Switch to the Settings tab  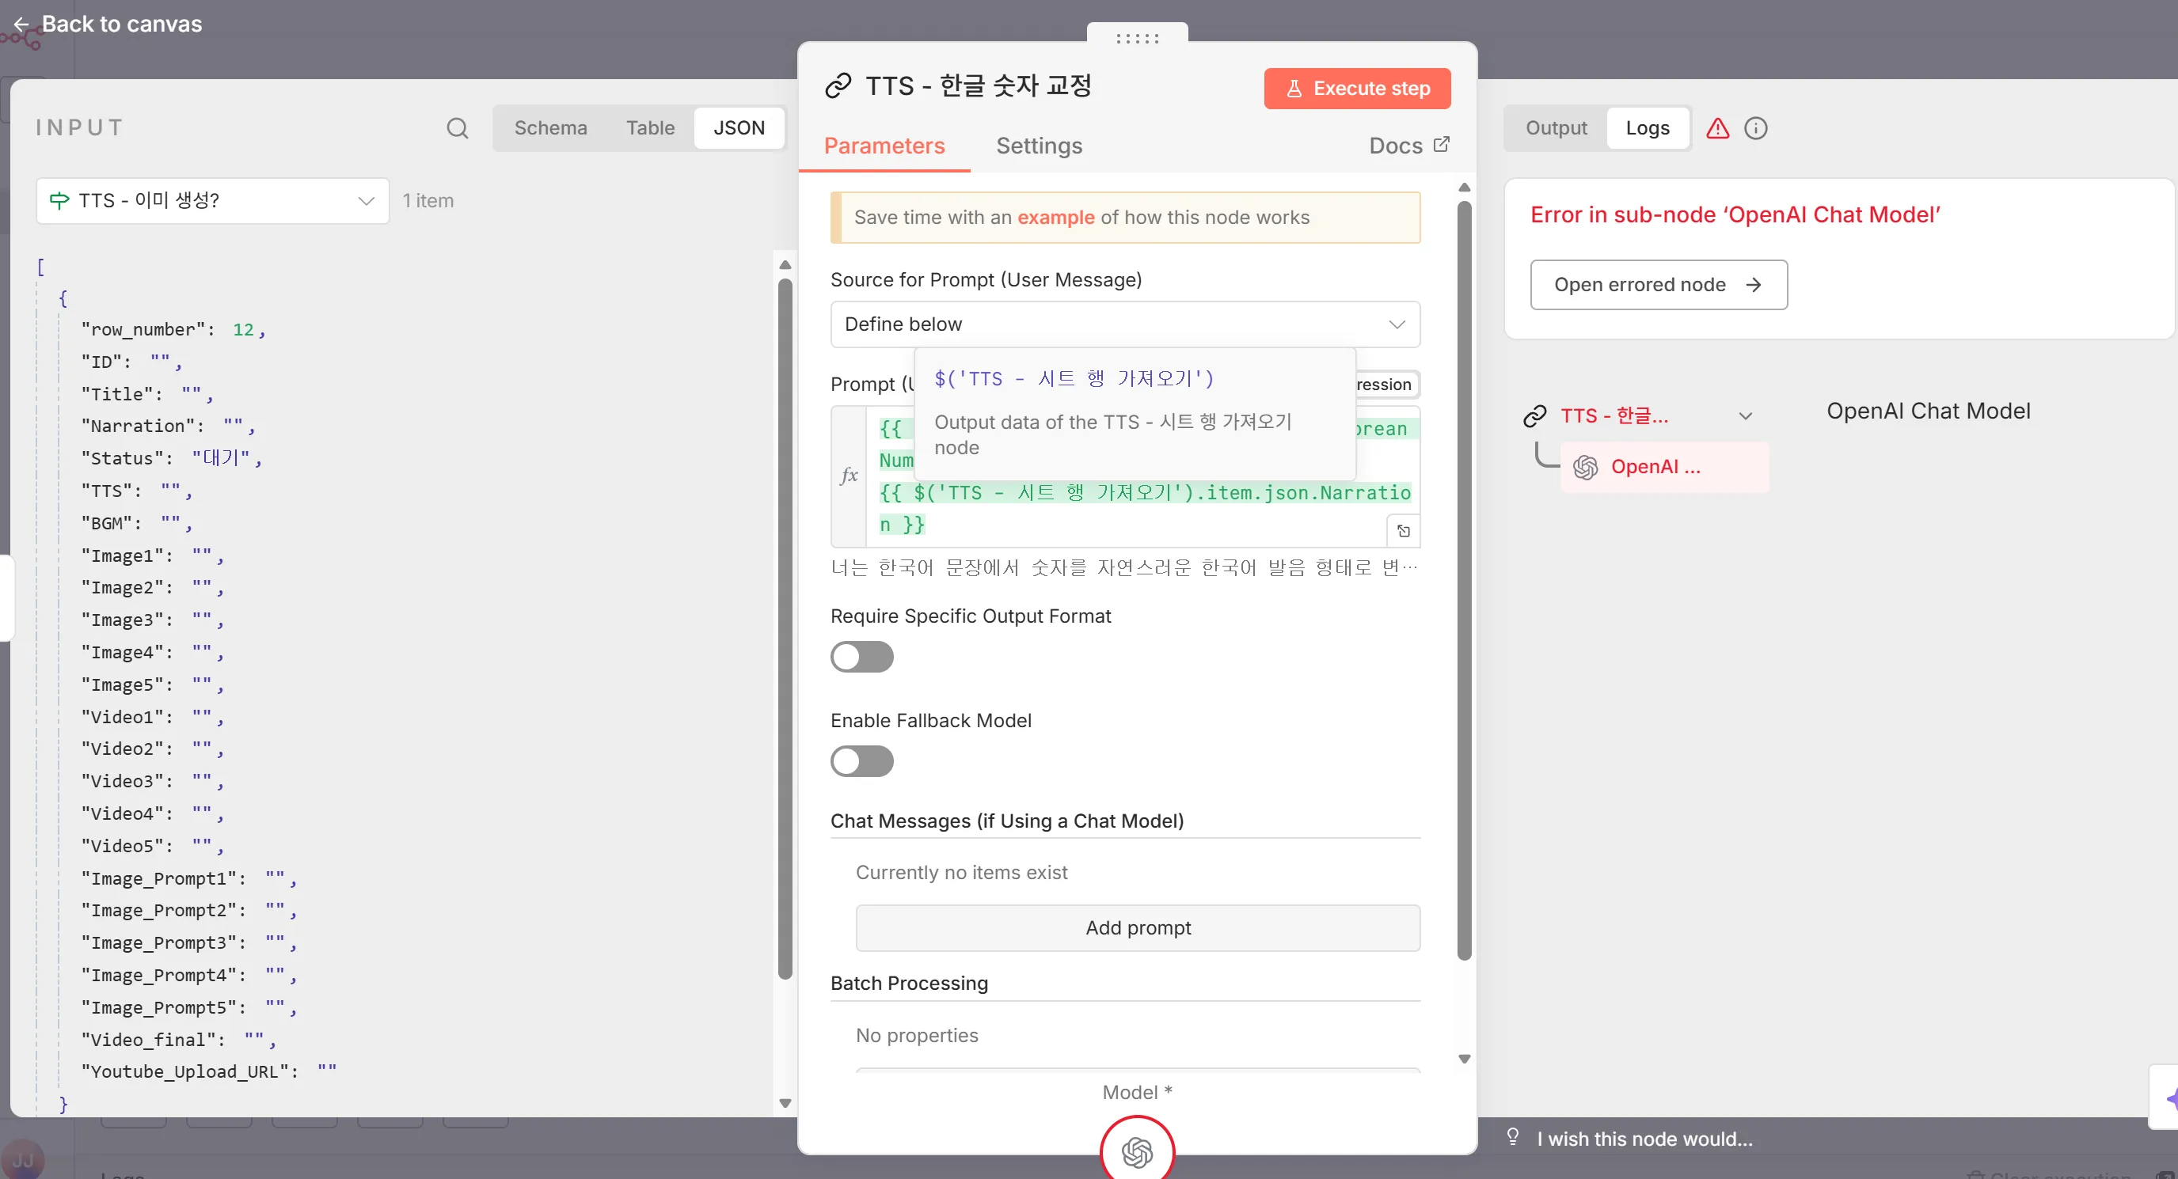coord(1039,146)
